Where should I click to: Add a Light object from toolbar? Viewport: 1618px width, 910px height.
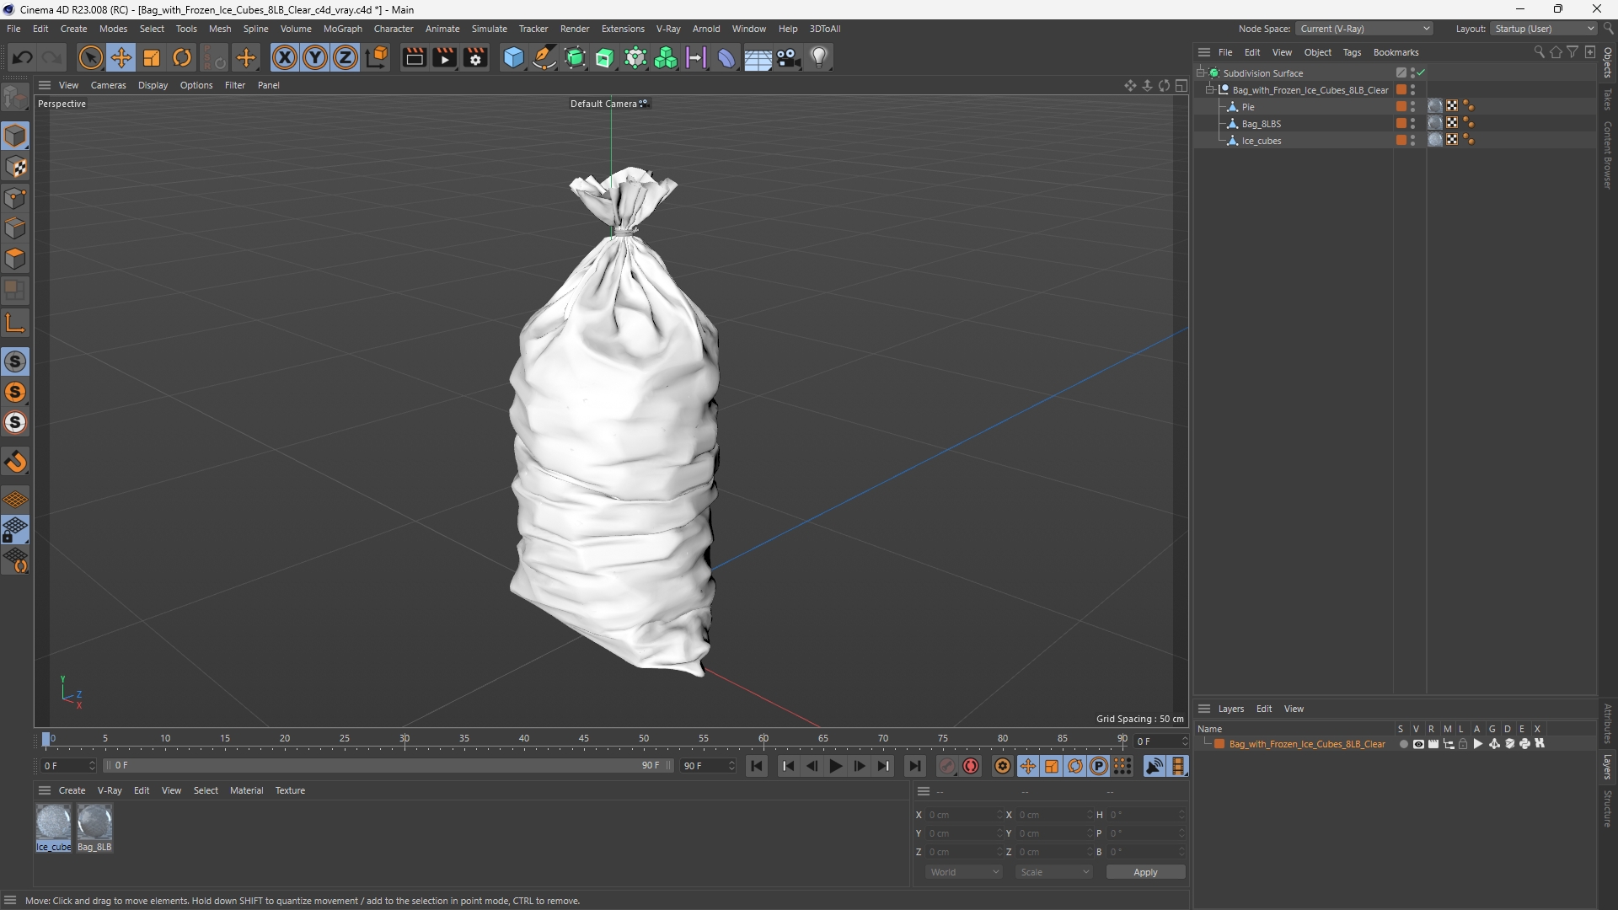tap(819, 57)
